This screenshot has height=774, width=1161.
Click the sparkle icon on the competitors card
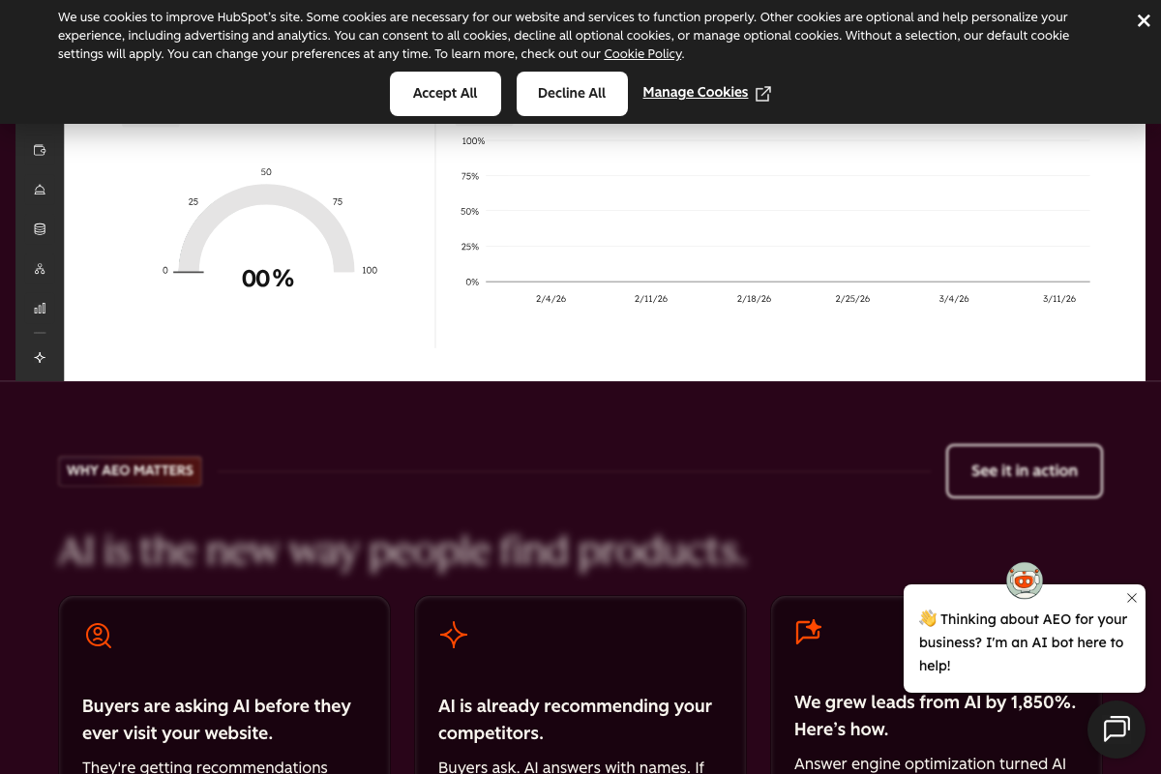pyautogui.click(x=453, y=635)
